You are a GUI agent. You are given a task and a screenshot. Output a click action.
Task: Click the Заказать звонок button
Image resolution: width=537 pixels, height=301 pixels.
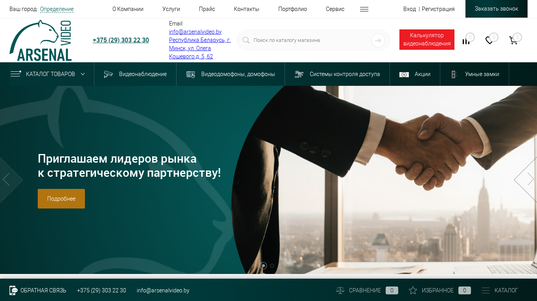click(497, 9)
